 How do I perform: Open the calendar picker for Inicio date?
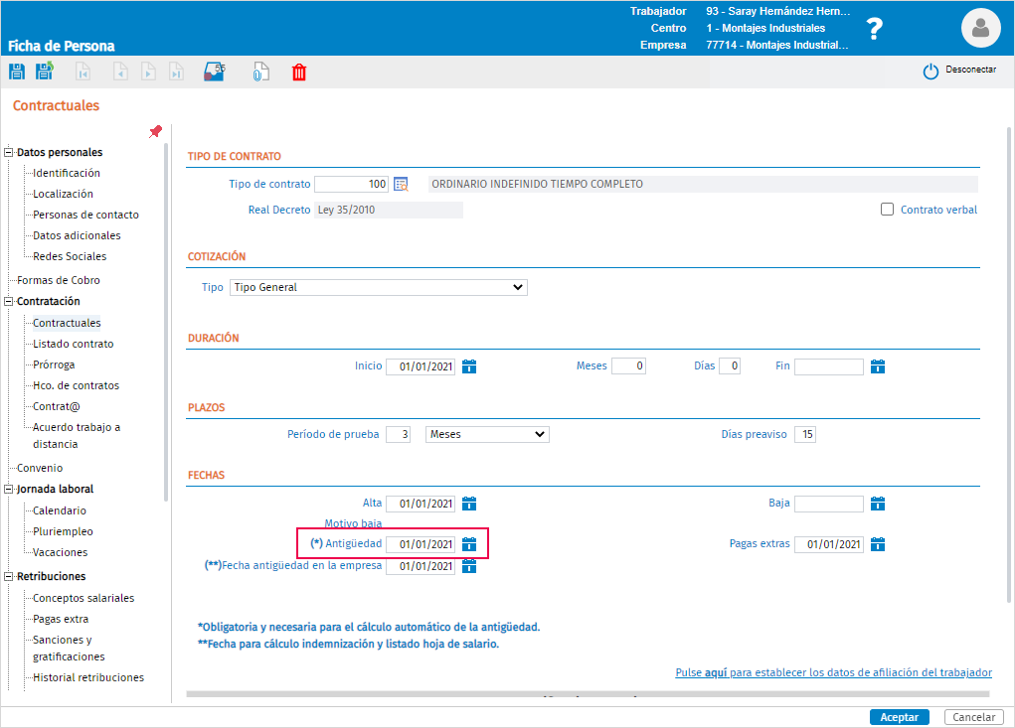point(469,366)
